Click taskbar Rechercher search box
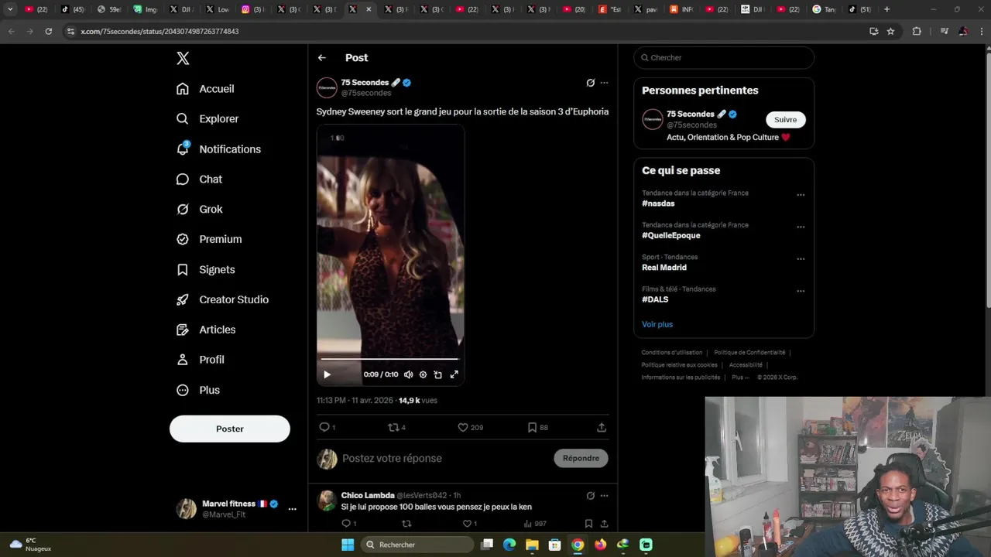 click(418, 545)
